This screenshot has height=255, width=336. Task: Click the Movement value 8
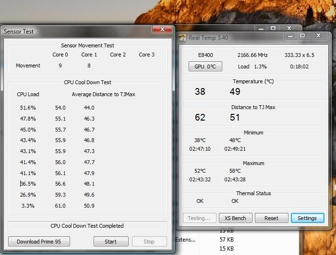pos(89,66)
